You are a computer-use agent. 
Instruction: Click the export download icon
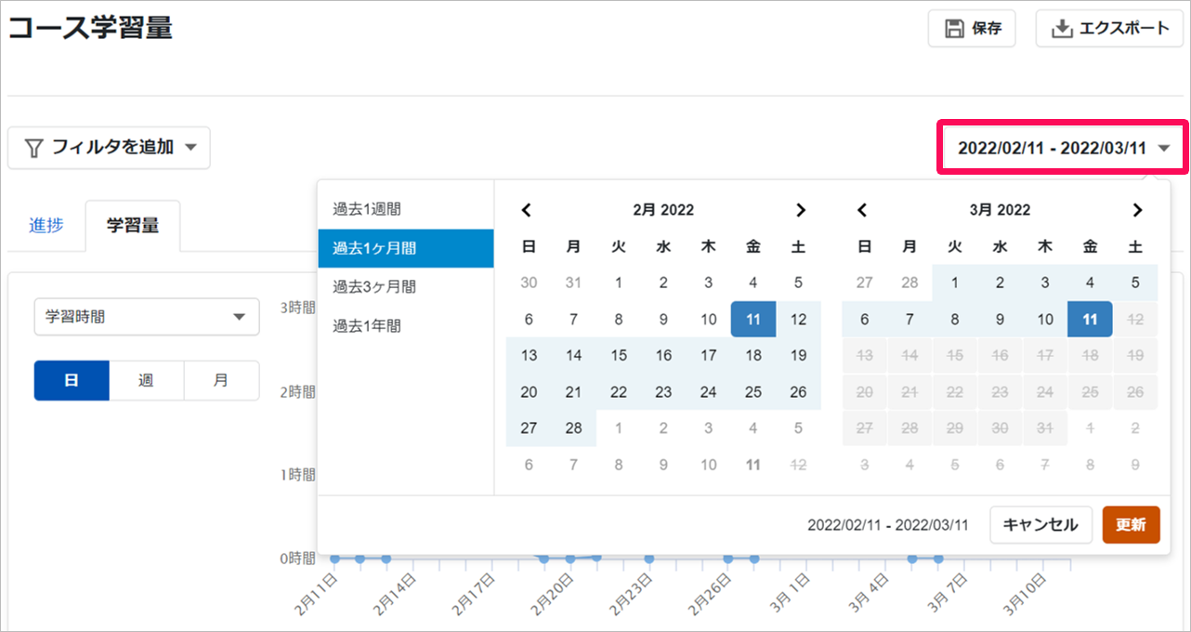tap(1061, 29)
